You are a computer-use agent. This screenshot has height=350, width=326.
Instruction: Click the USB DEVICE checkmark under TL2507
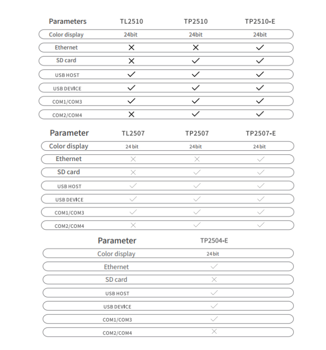coord(133,199)
